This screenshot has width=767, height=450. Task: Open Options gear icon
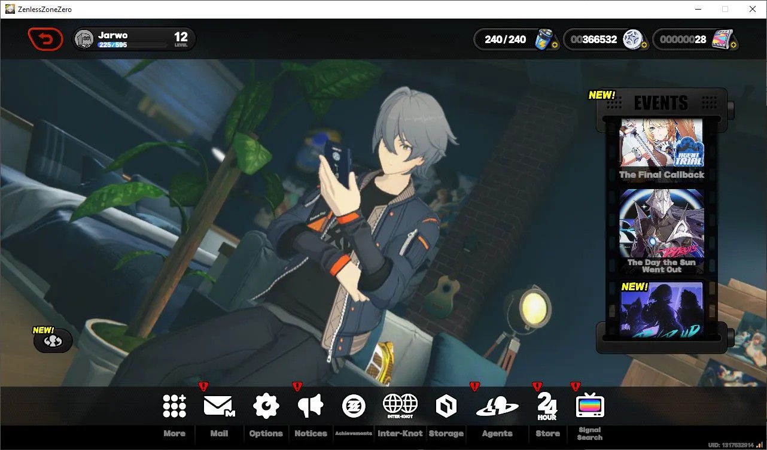click(266, 406)
